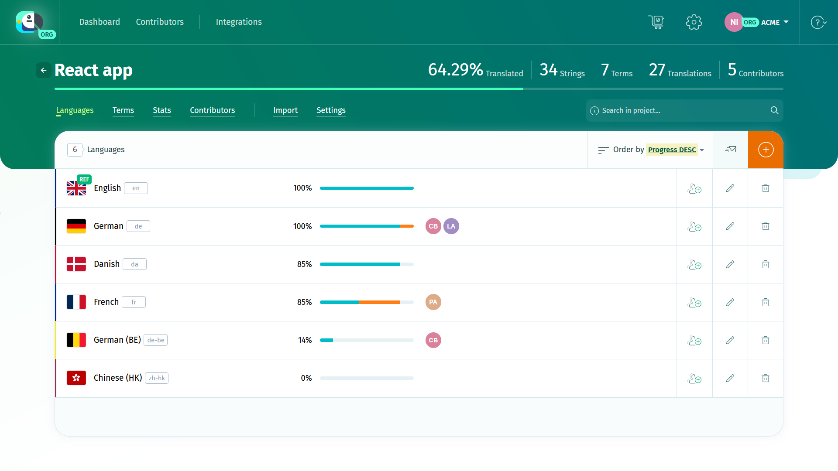Open Dashboard in the top navigation

pyautogui.click(x=100, y=22)
